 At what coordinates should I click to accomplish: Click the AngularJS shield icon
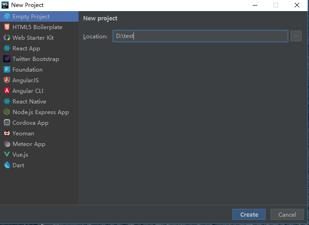(7, 80)
